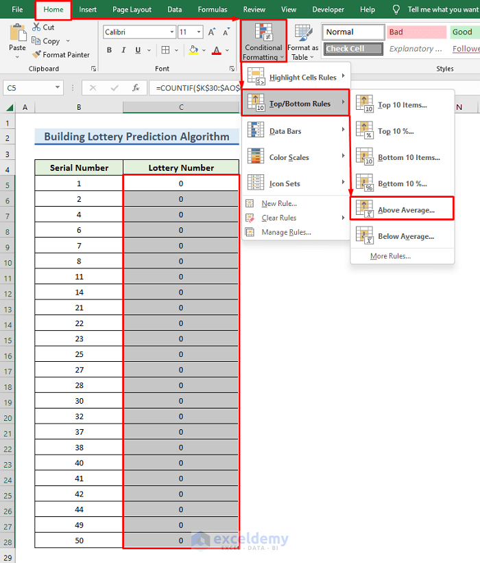Select column C header
Viewport: 480px width, 563px height.
[181, 107]
